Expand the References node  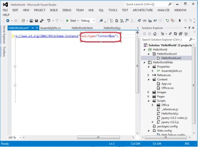point(148,75)
